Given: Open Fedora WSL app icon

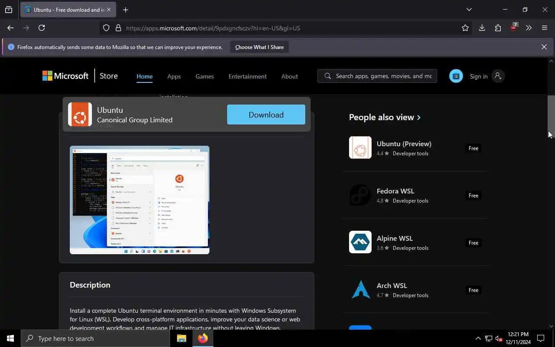Looking at the screenshot, I should [x=360, y=195].
